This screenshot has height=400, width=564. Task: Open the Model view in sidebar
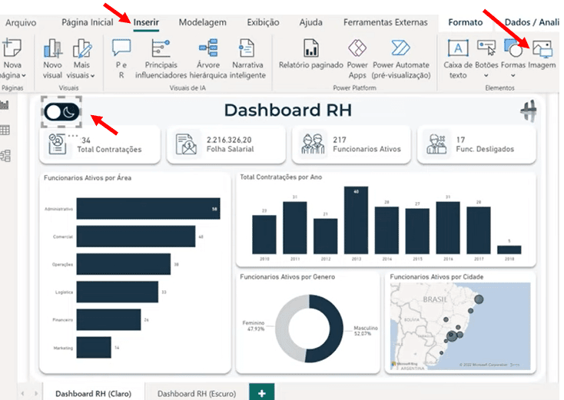5,156
